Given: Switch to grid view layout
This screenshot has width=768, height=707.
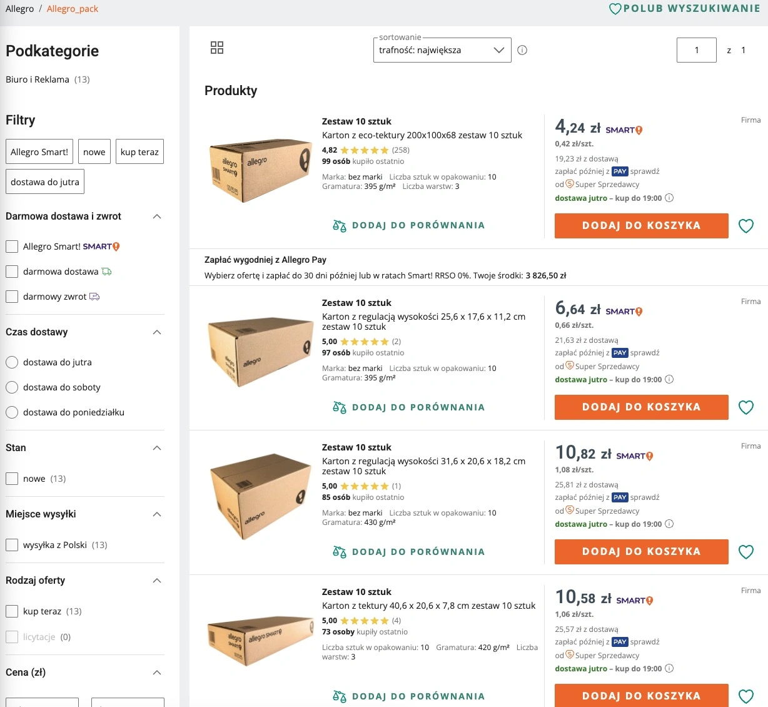Looking at the screenshot, I should point(217,47).
